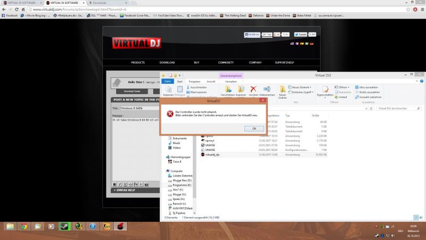Click the VirtualDJ logo on webpage

[137, 43]
